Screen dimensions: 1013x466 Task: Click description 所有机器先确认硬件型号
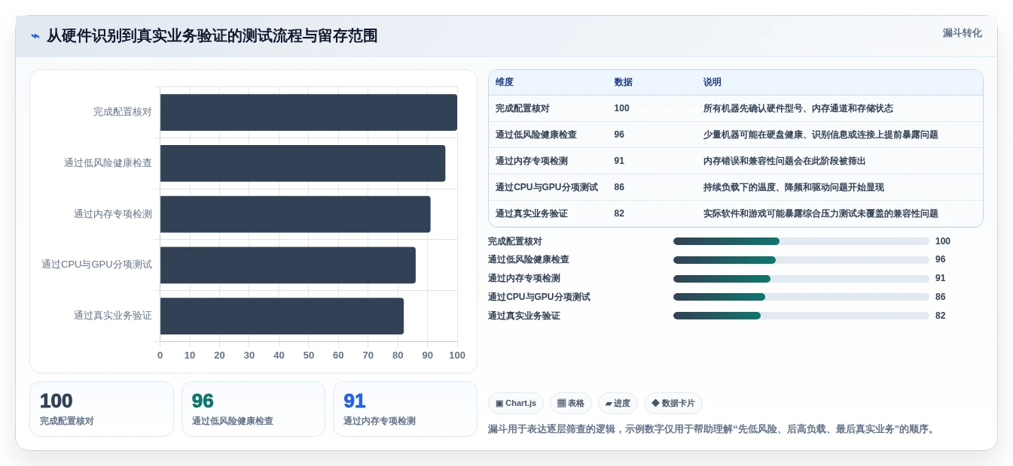click(798, 108)
